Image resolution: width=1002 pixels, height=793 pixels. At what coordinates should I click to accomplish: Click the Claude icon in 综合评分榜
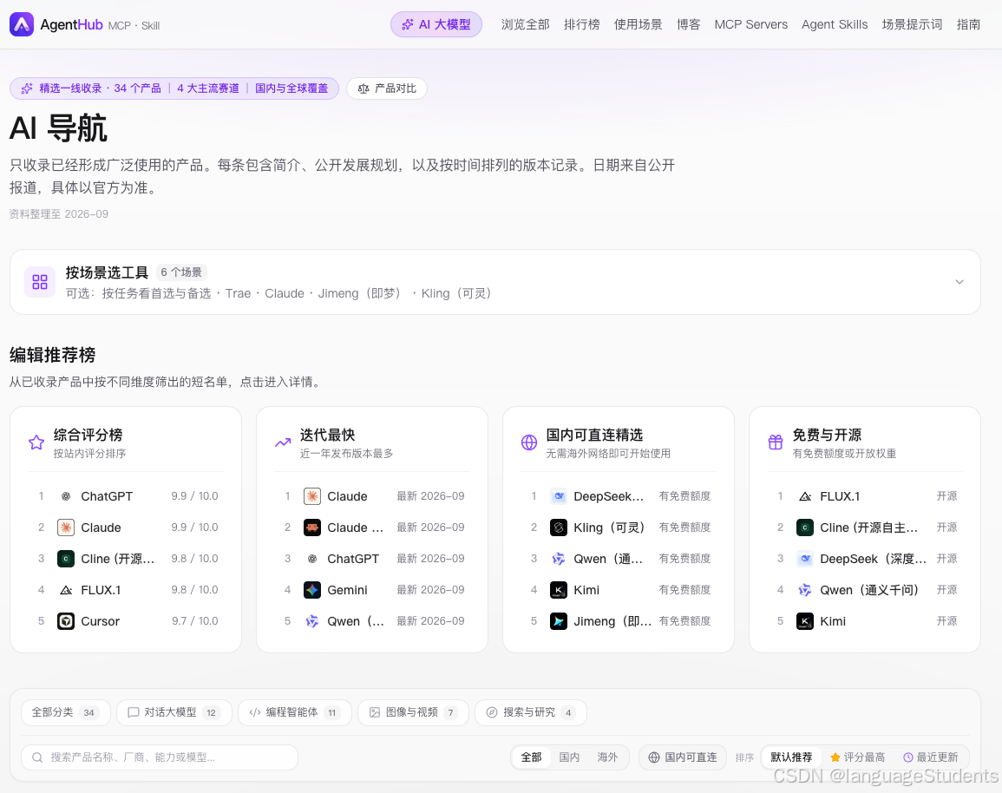tap(66, 528)
